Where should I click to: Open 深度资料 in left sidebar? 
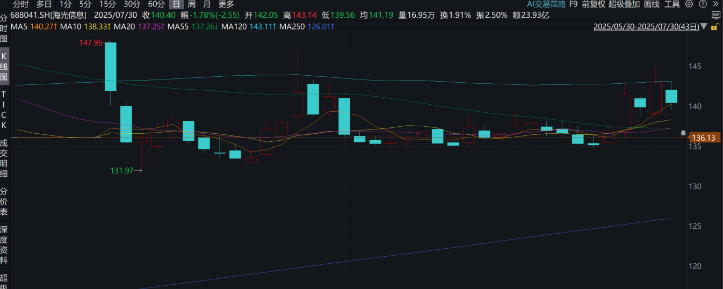point(4,244)
